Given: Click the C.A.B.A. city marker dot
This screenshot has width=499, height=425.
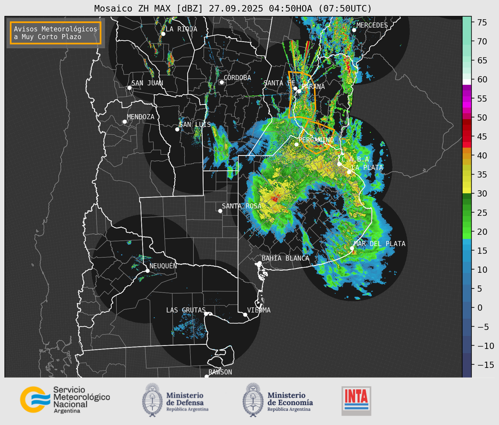Looking at the screenshot, I should (x=340, y=164).
